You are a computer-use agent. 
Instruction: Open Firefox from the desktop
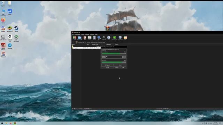(3, 20)
